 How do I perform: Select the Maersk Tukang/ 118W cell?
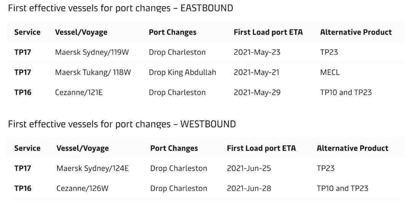93,73
